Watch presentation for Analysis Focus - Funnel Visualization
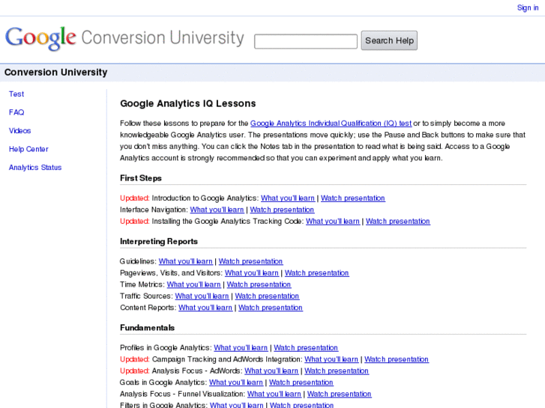This screenshot has height=408, width=545. (340, 395)
